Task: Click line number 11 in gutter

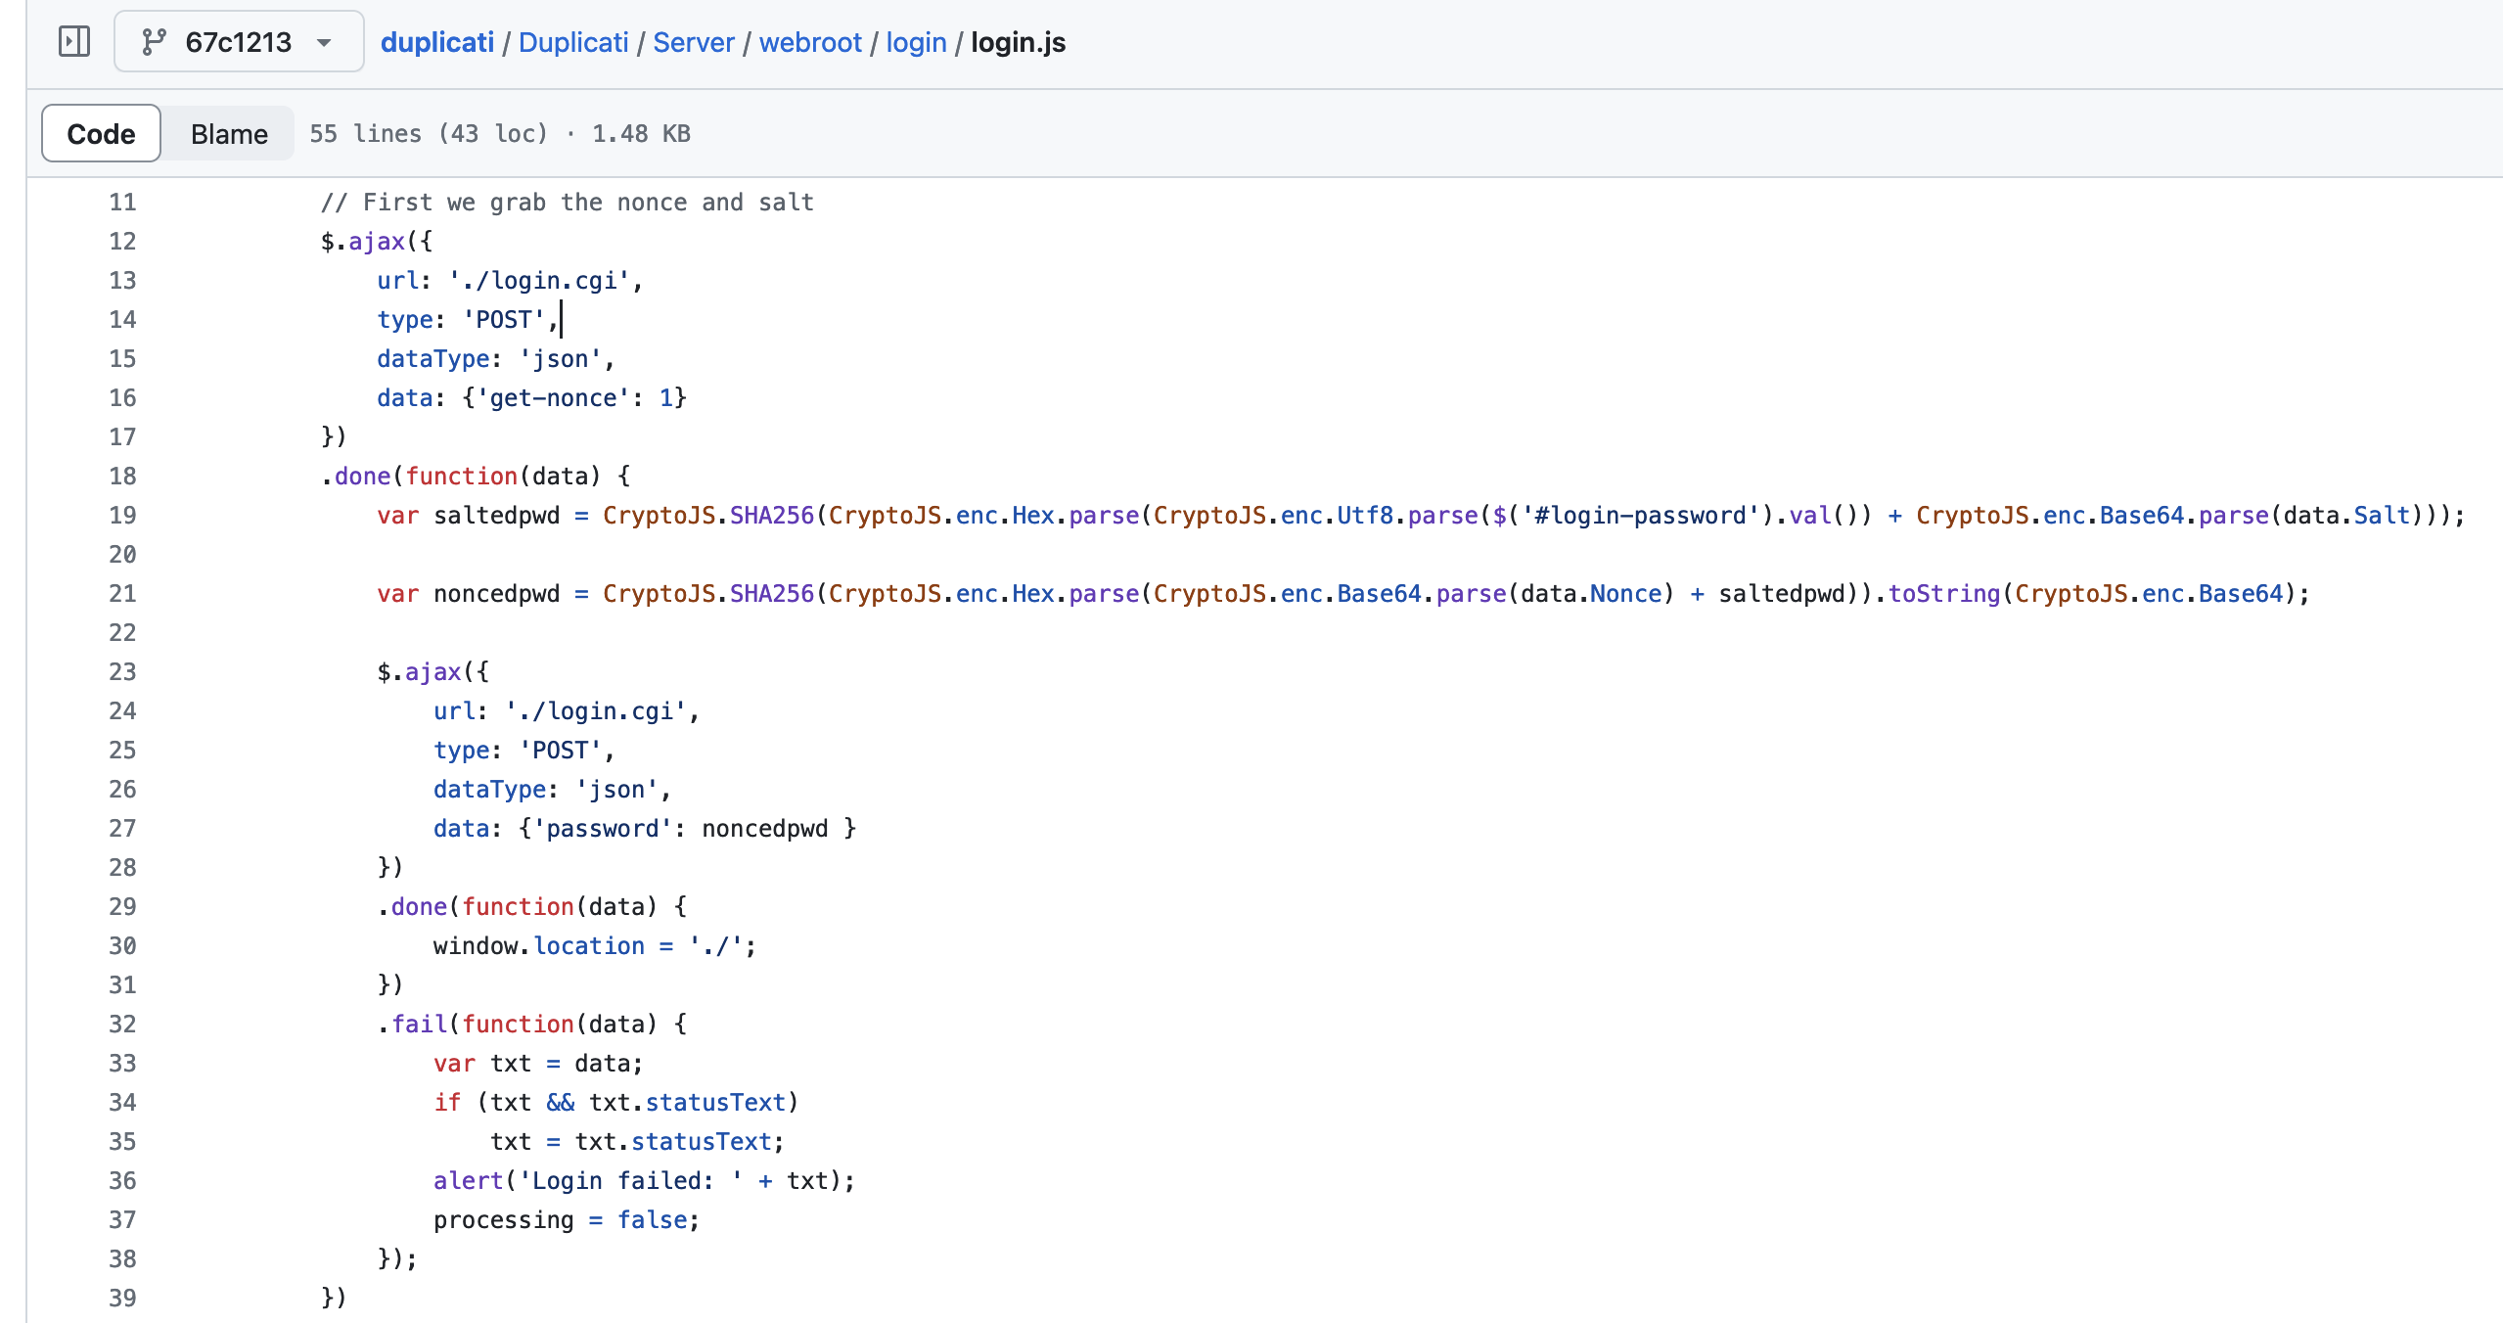Action: [x=122, y=203]
